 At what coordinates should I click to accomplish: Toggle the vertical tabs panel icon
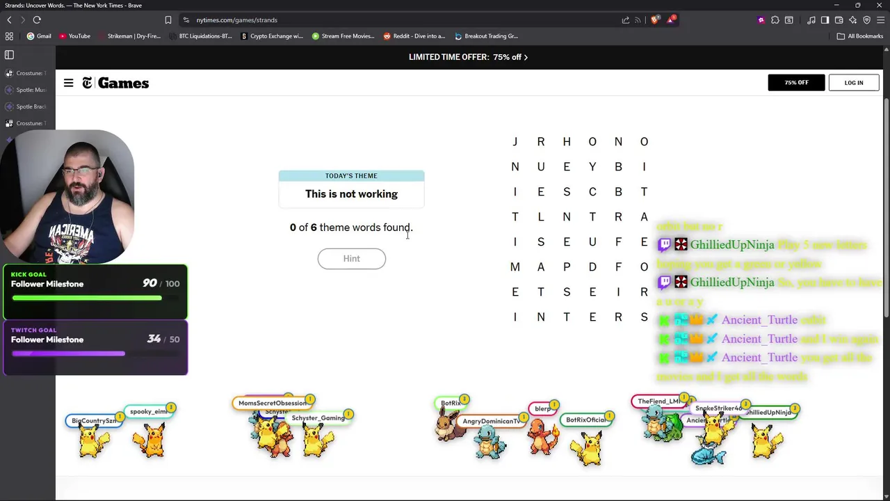click(9, 54)
